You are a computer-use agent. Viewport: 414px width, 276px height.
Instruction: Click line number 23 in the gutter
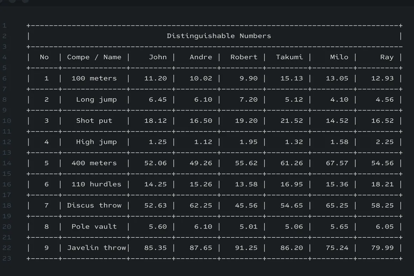tap(6, 258)
